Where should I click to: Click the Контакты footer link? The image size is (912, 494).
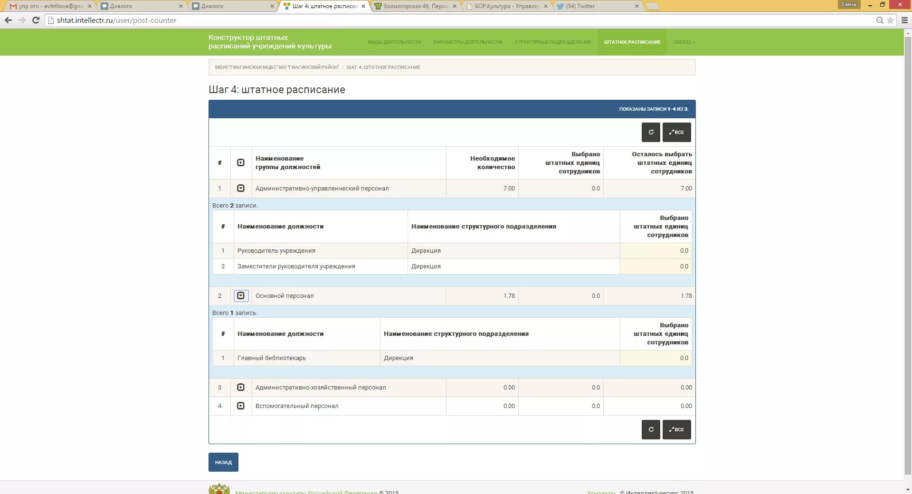(601, 492)
